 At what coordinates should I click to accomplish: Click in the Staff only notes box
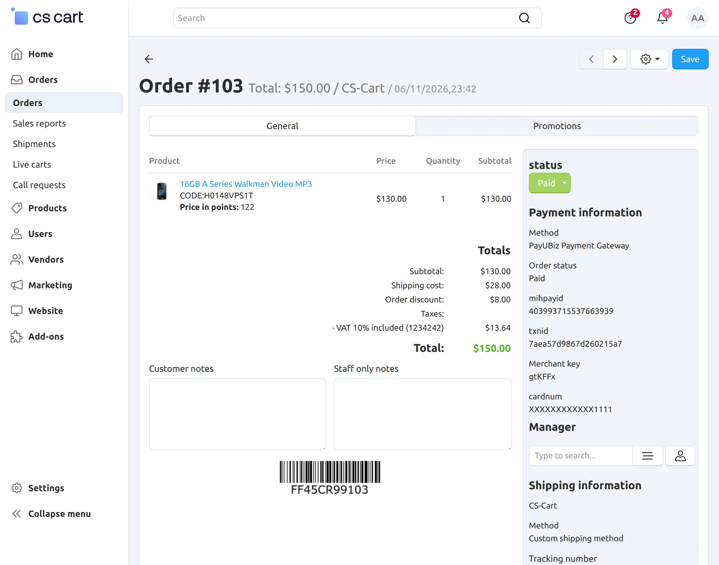tap(422, 414)
